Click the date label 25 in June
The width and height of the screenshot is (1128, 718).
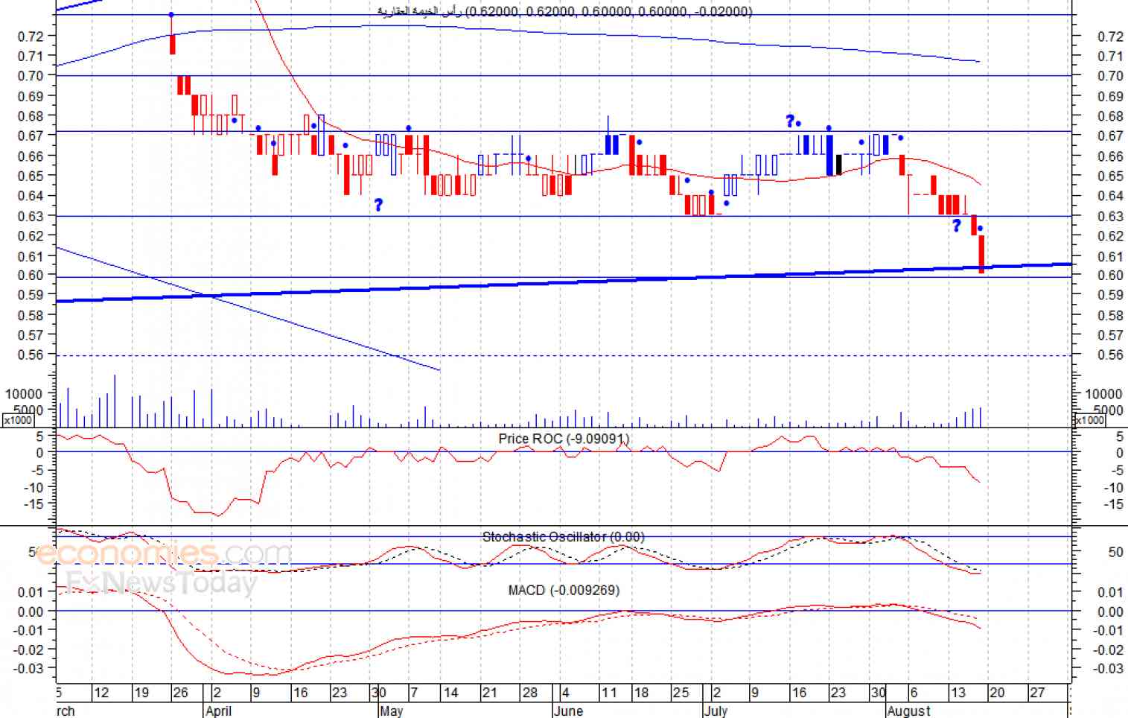coord(681,693)
